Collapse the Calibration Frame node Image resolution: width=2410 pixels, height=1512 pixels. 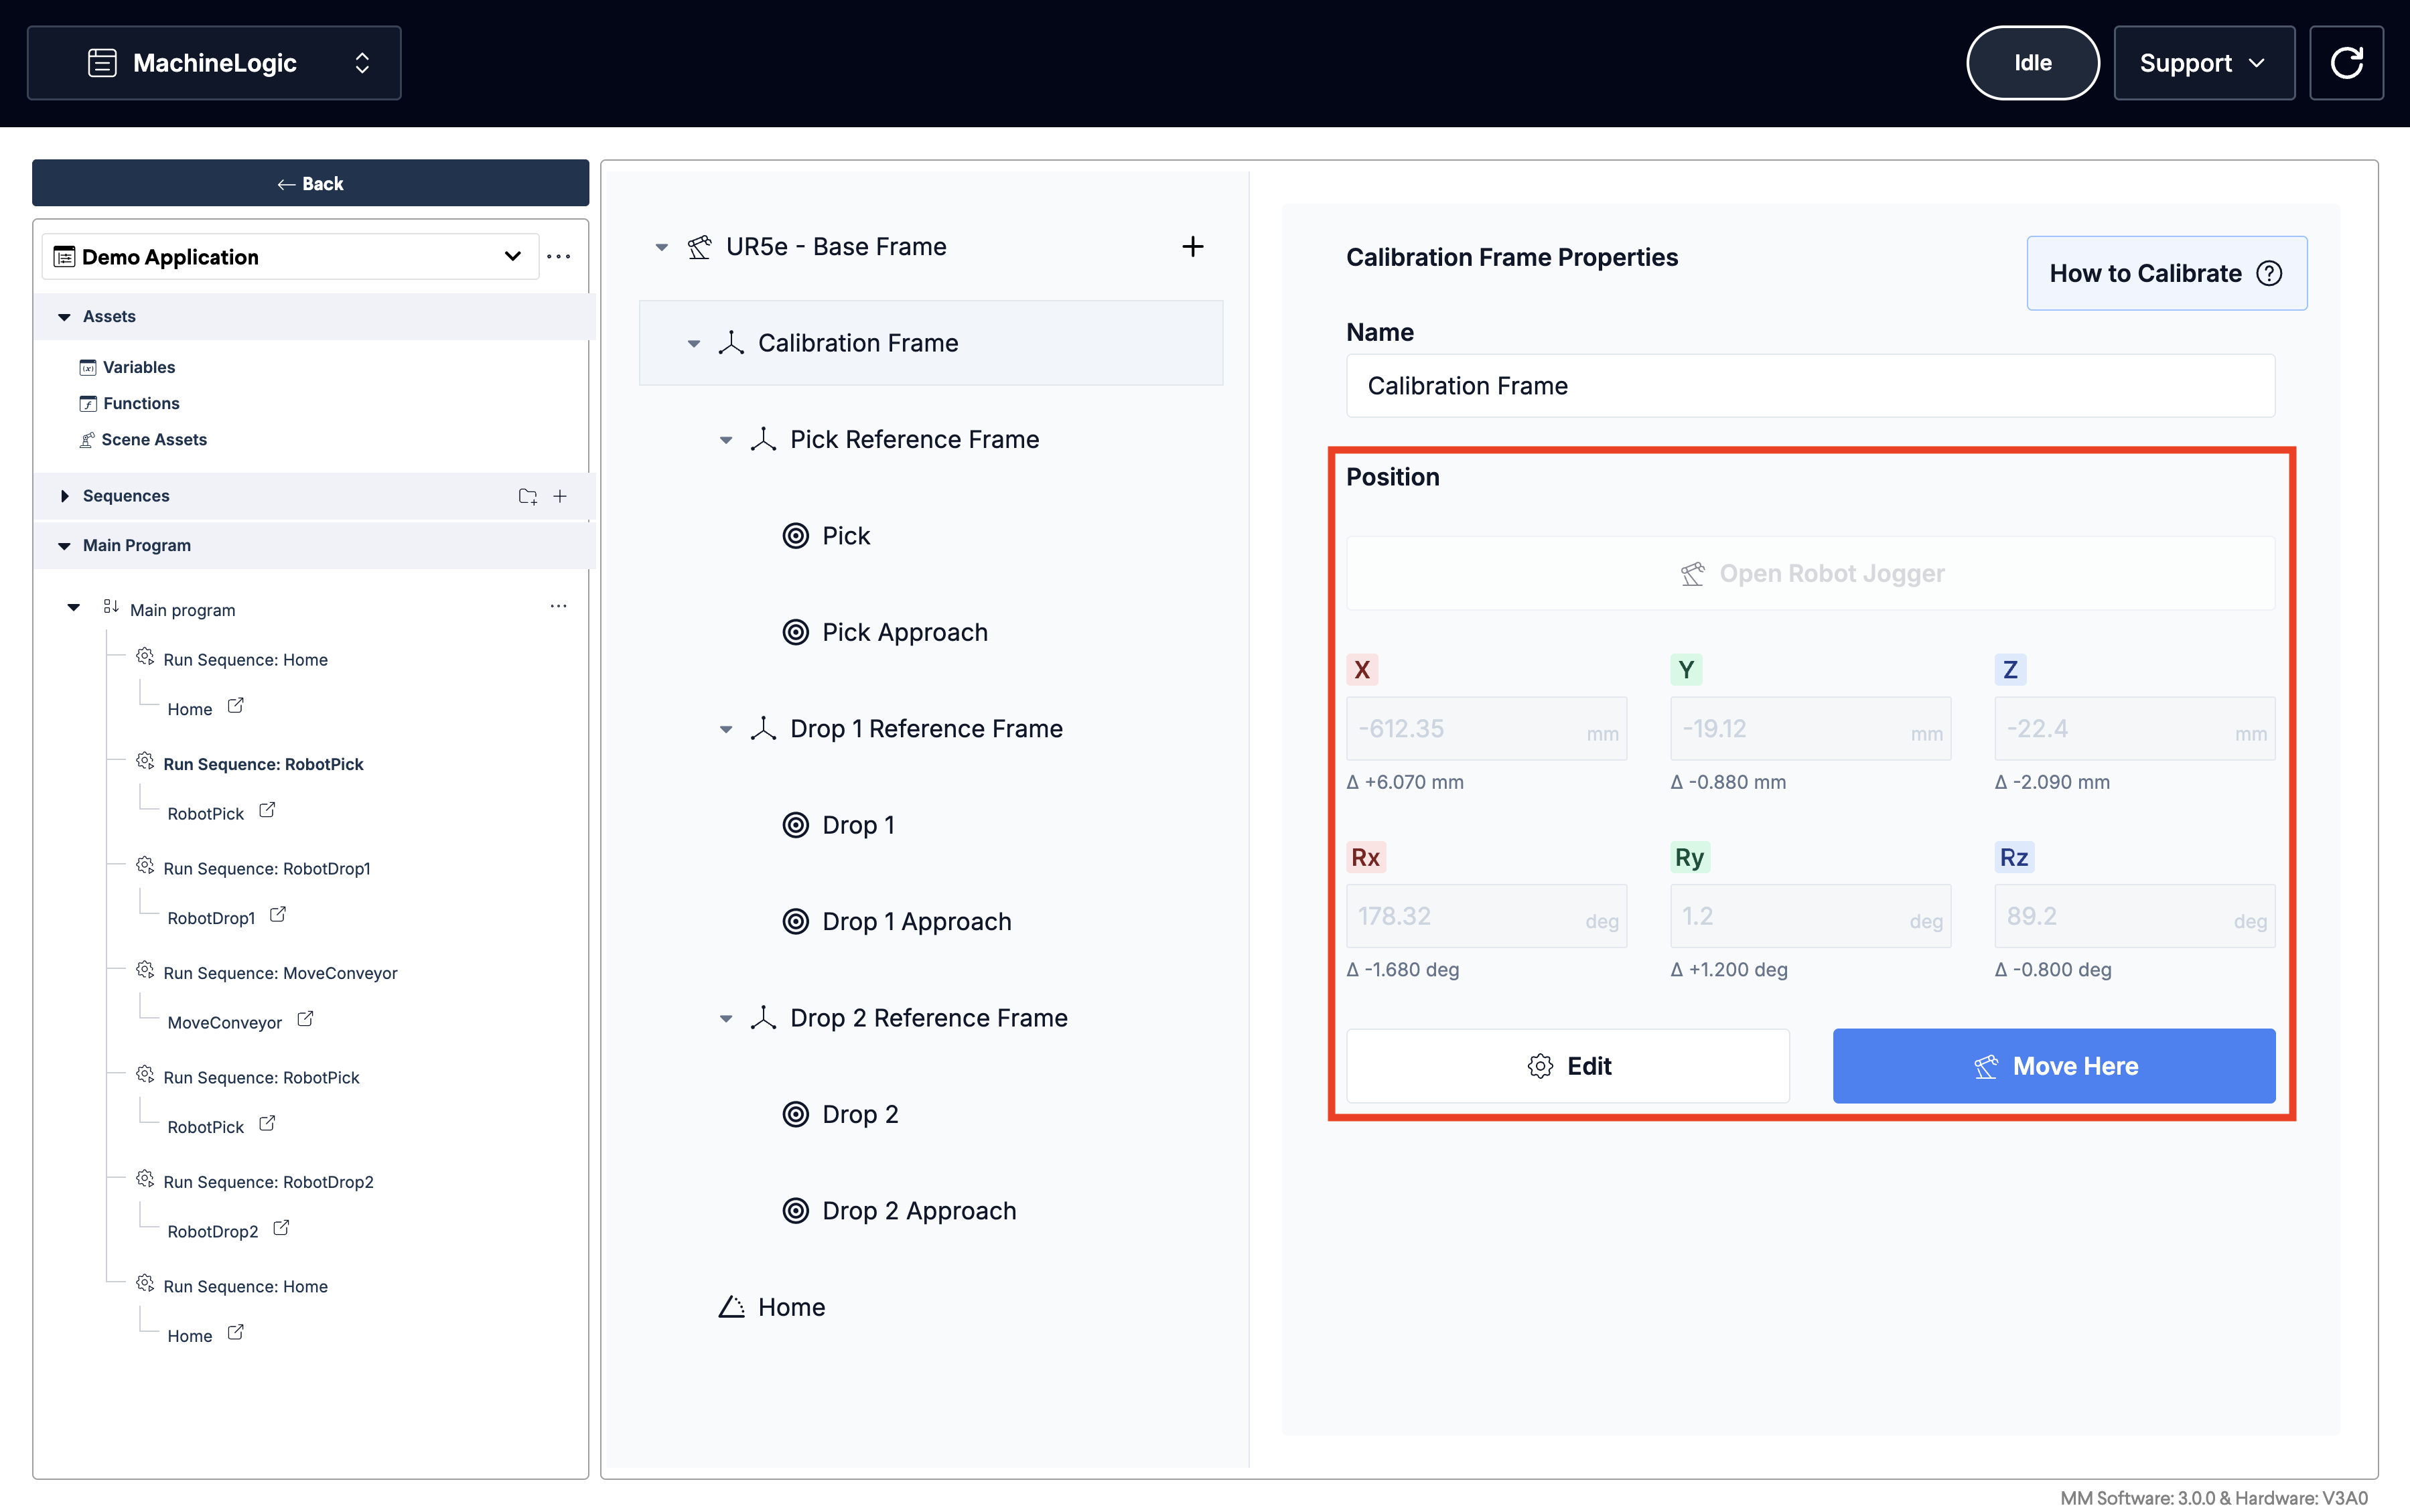(693, 343)
